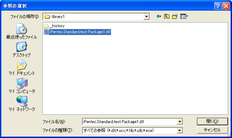Click the help question mark button
232x138 pixels.
click(218, 6)
